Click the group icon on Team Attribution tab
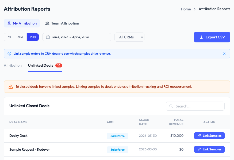This screenshot has height=160, width=234. click(48, 23)
